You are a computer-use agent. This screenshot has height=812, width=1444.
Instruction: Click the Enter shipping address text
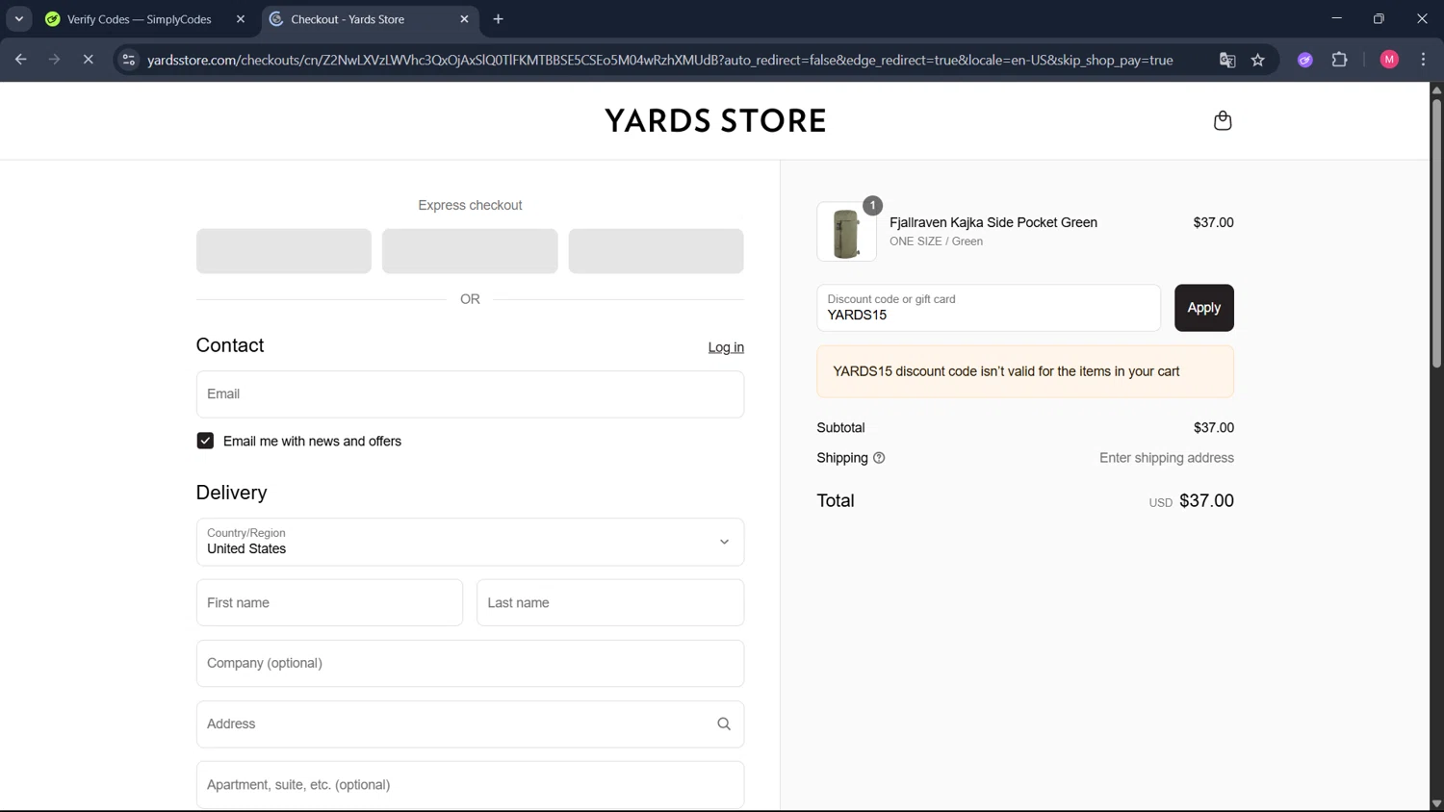1167,458
